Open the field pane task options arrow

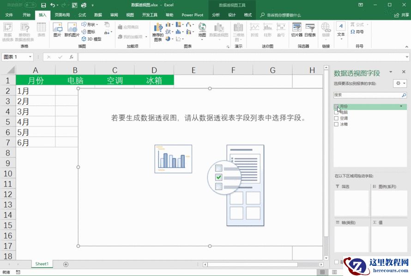tap(391, 72)
